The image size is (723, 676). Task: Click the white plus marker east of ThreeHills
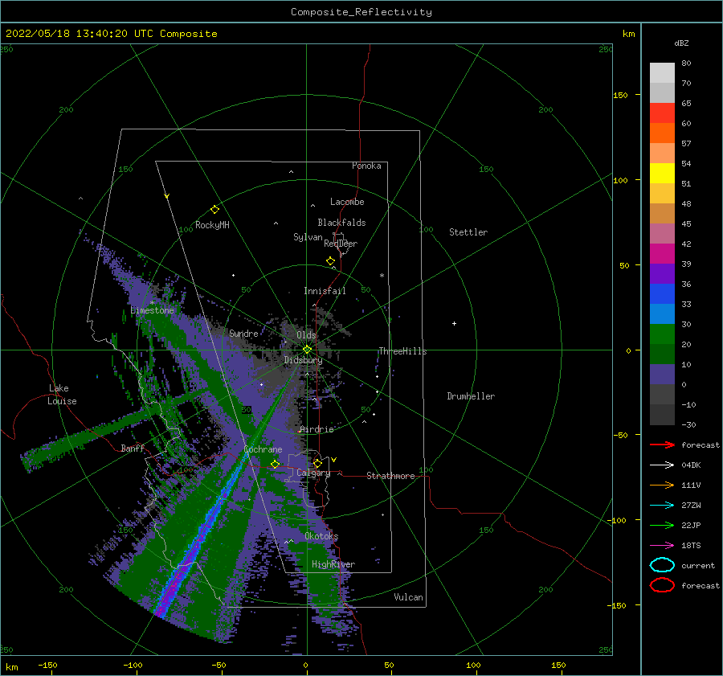454,323
